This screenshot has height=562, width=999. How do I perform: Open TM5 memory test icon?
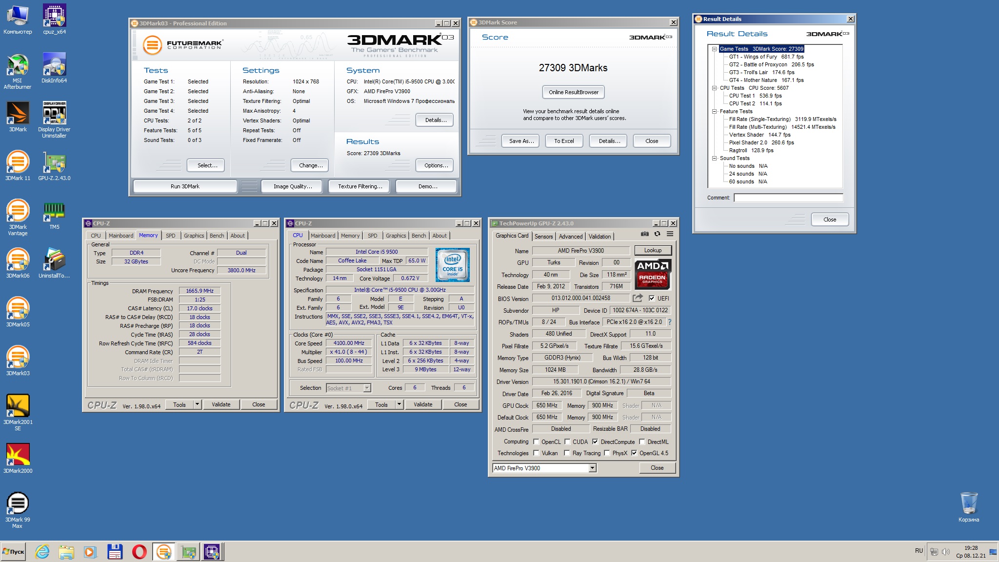pyautogui.click(x=54, y=215)
